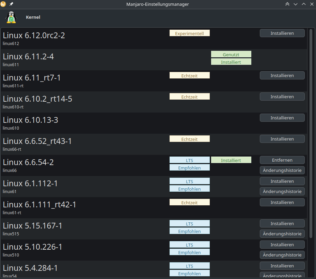Click the linux61-rt package name

[x=12, y=212]
